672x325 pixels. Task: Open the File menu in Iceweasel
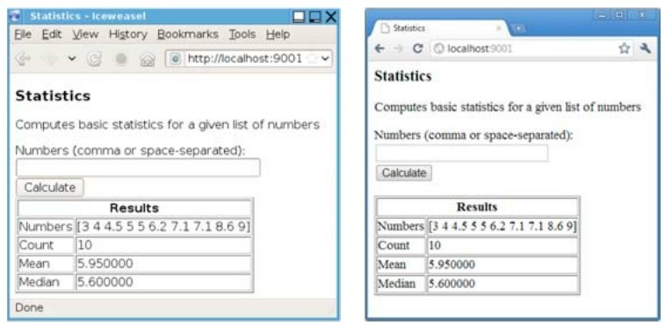(23, 34)
